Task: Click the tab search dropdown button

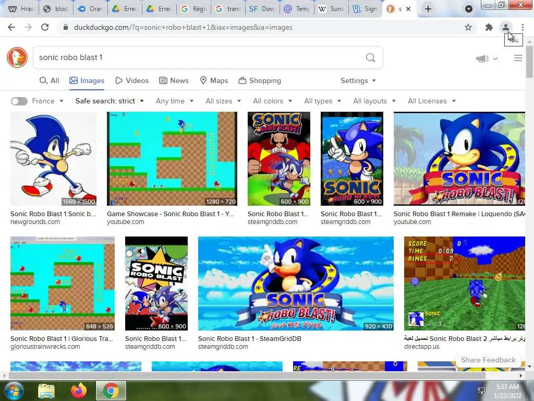Action: pos(469,9)
